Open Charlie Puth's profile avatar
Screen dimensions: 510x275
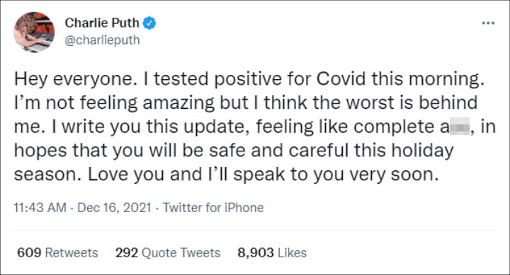coord(34,32)
